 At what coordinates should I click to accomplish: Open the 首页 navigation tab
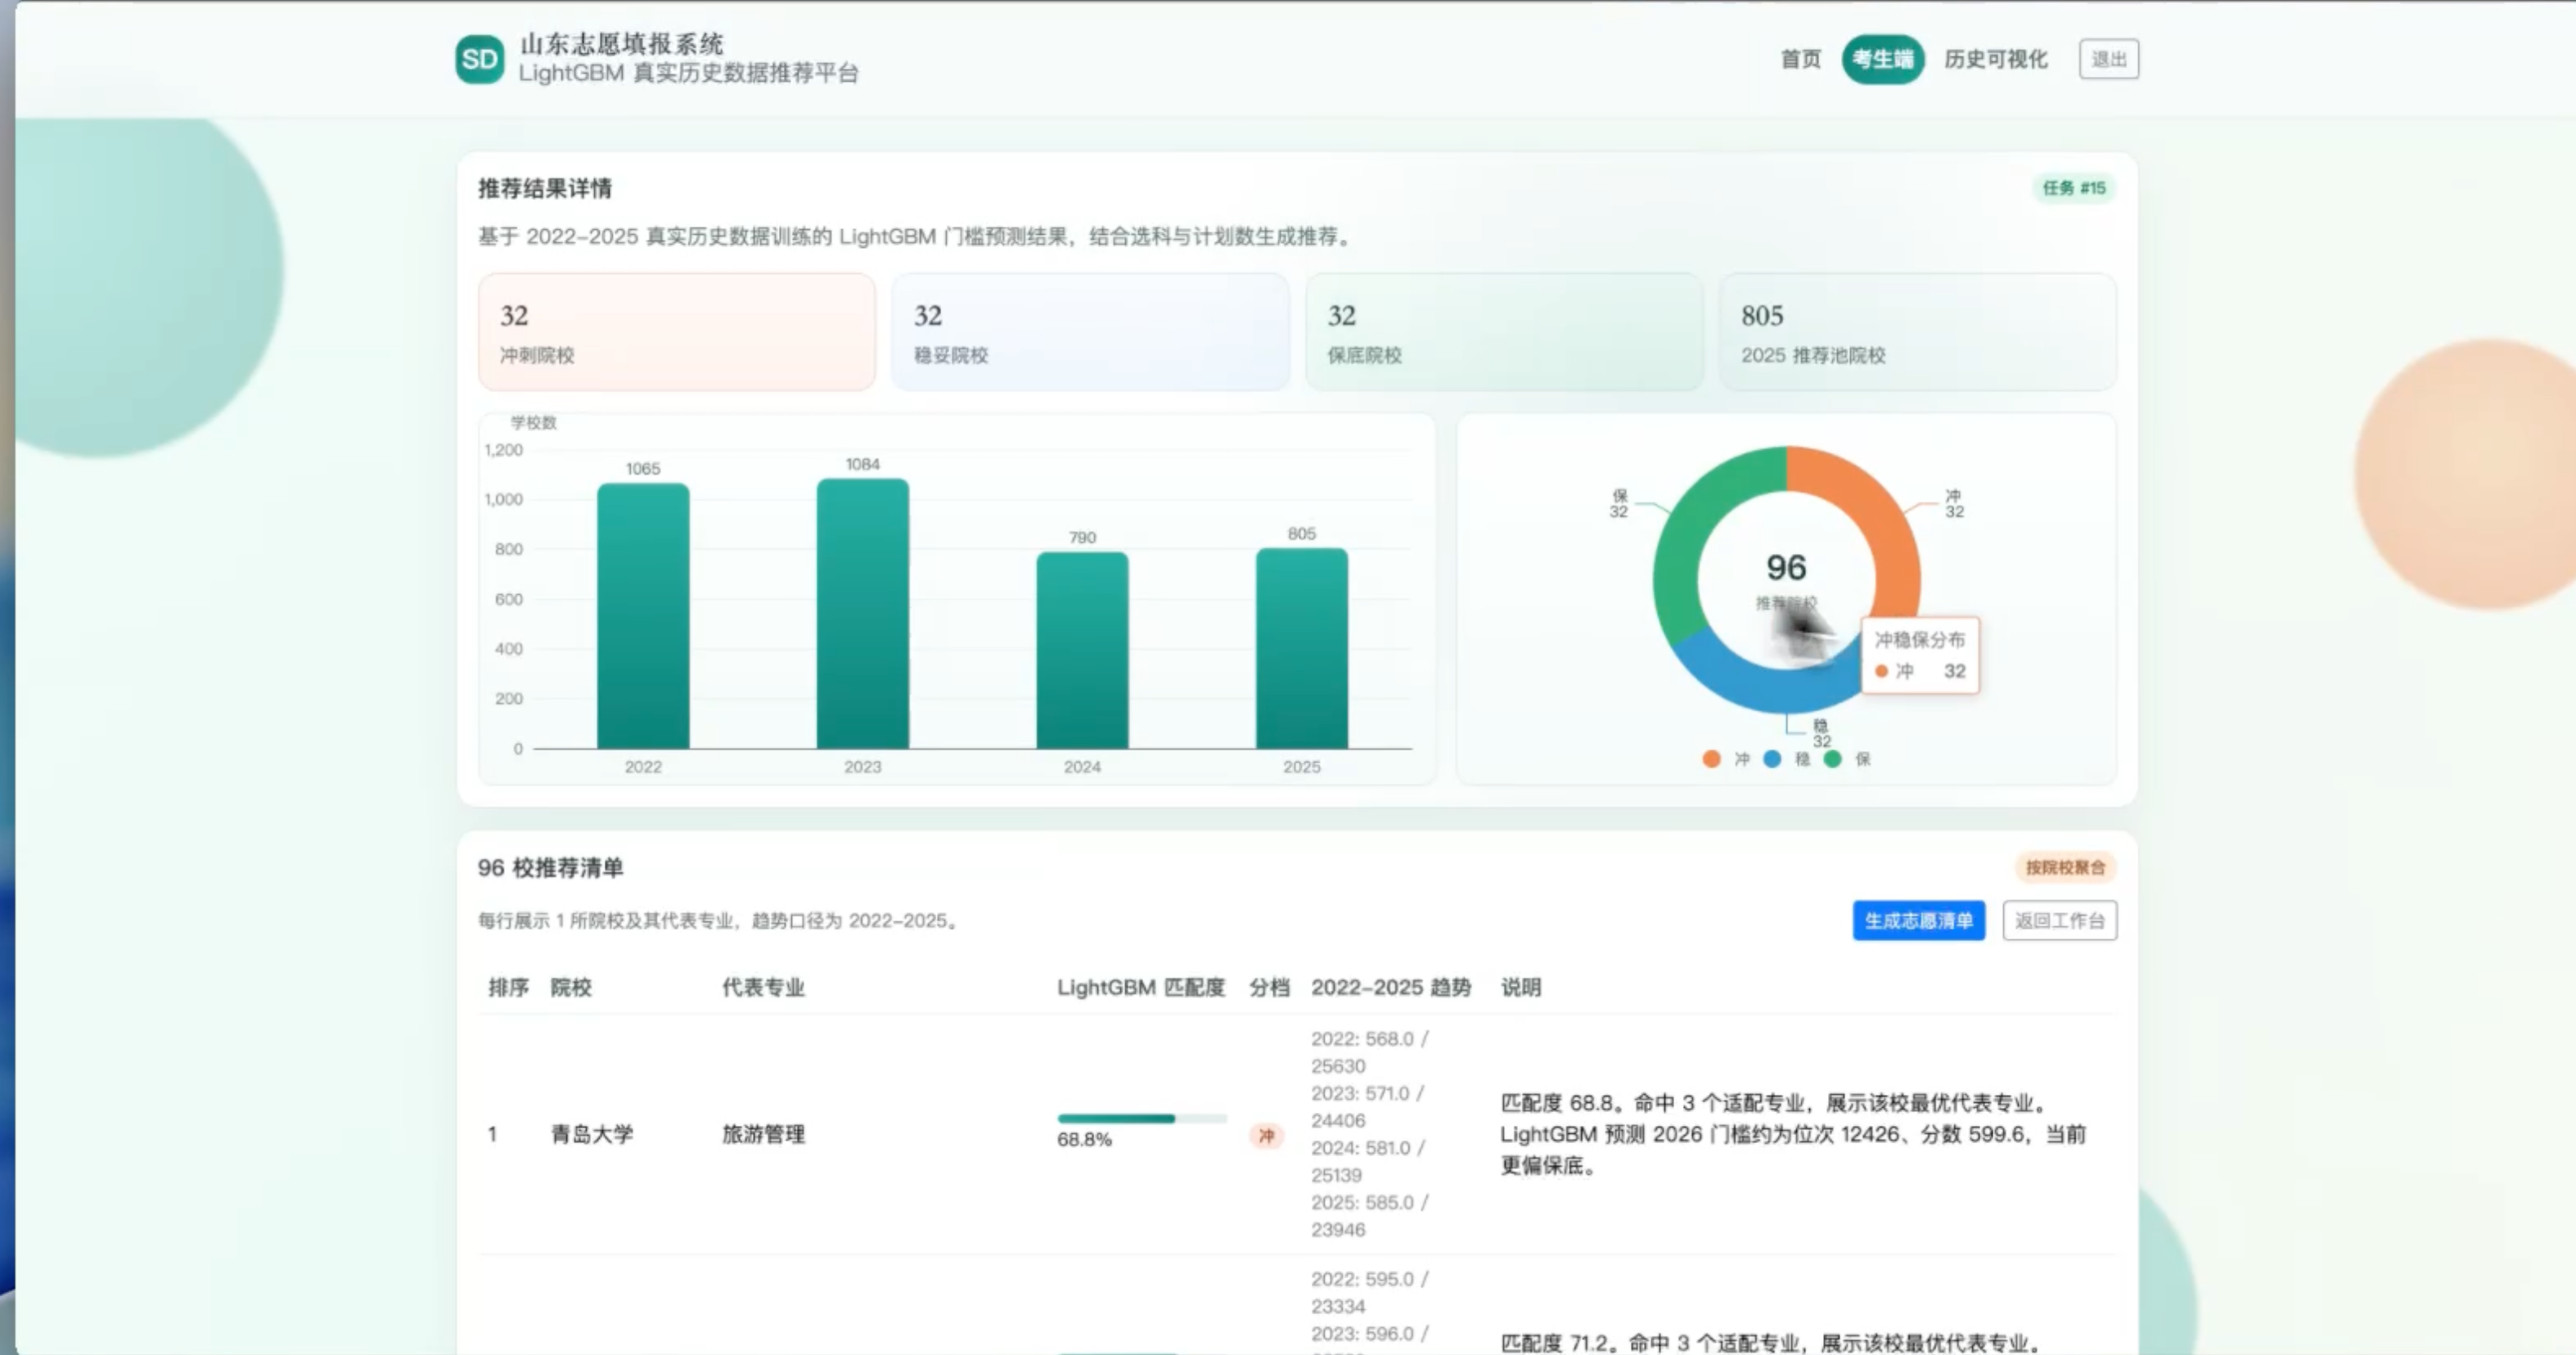[x=1800, y=60]
